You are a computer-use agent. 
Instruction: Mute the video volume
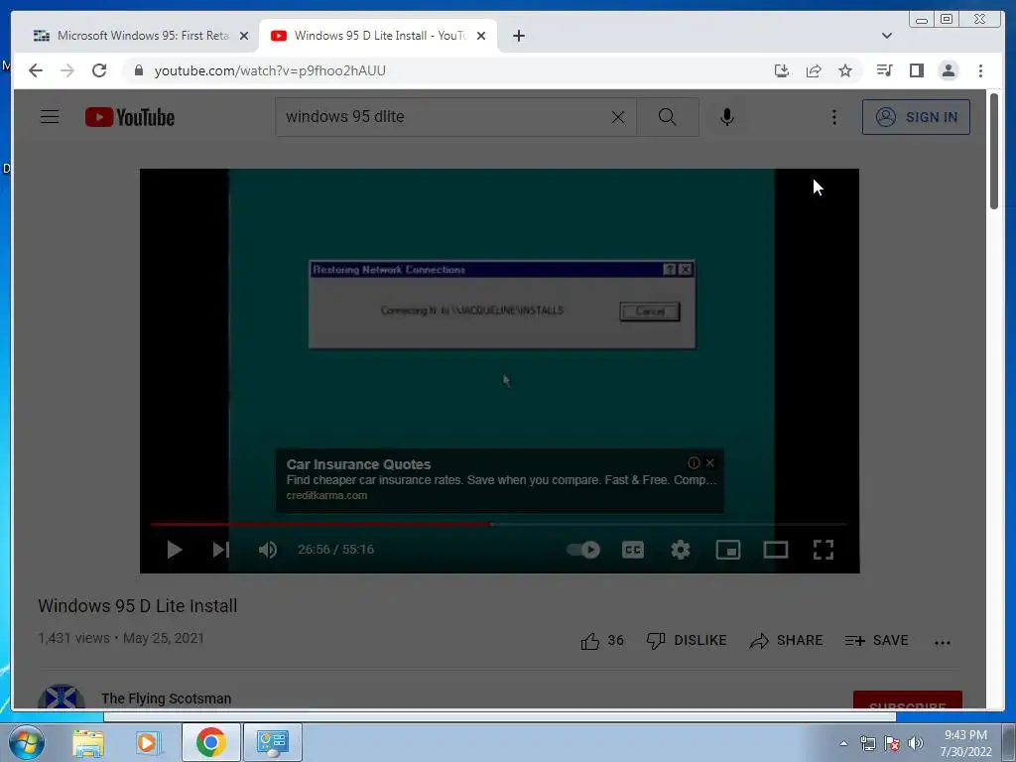point(268,550)
